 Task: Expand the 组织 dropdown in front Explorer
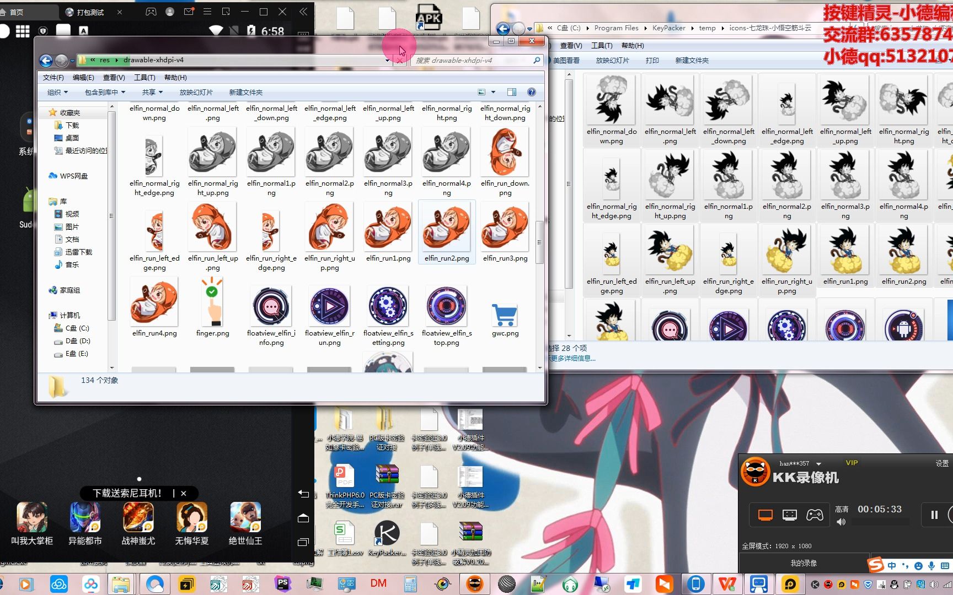click(57, 92)
